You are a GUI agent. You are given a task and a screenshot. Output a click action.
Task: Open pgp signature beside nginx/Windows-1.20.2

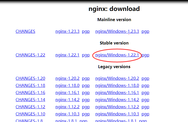146,79
